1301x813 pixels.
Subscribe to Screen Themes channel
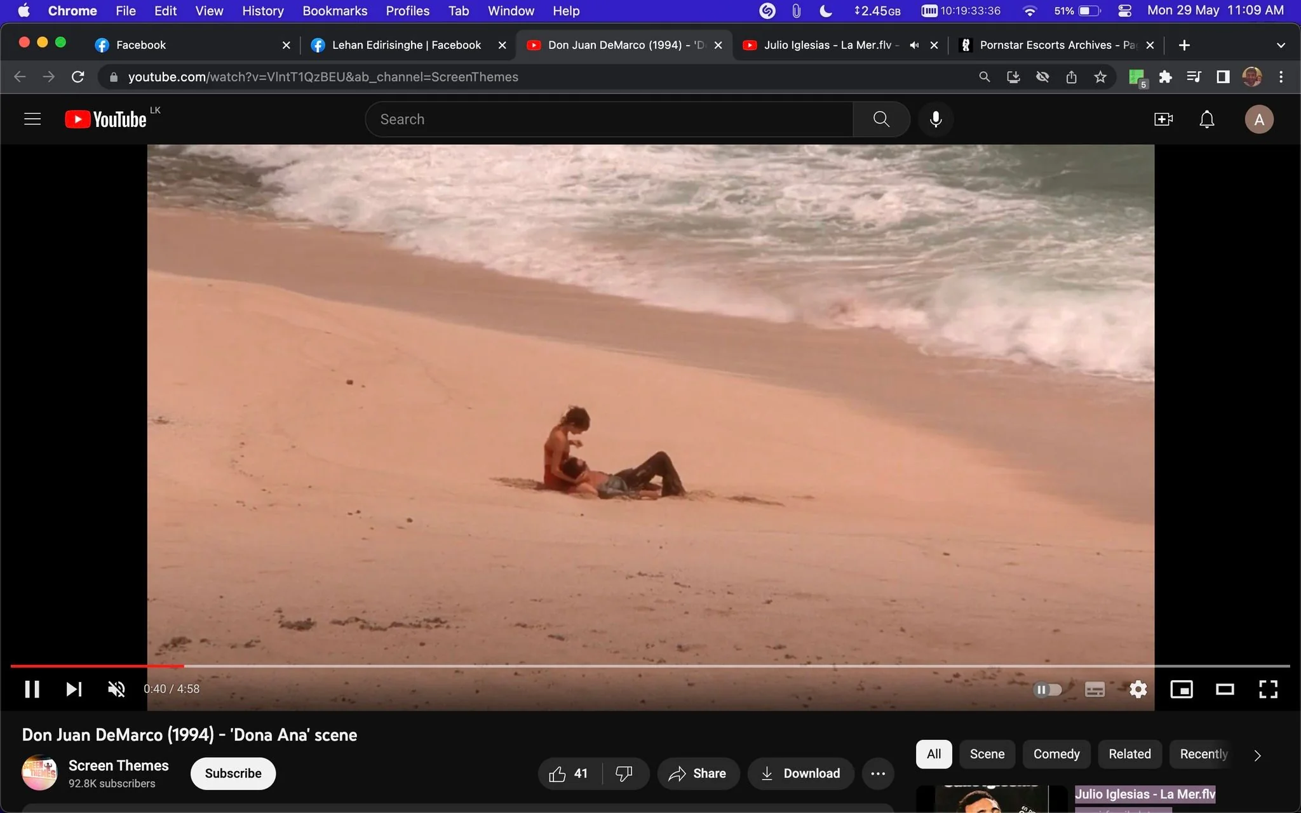(233, 774)
